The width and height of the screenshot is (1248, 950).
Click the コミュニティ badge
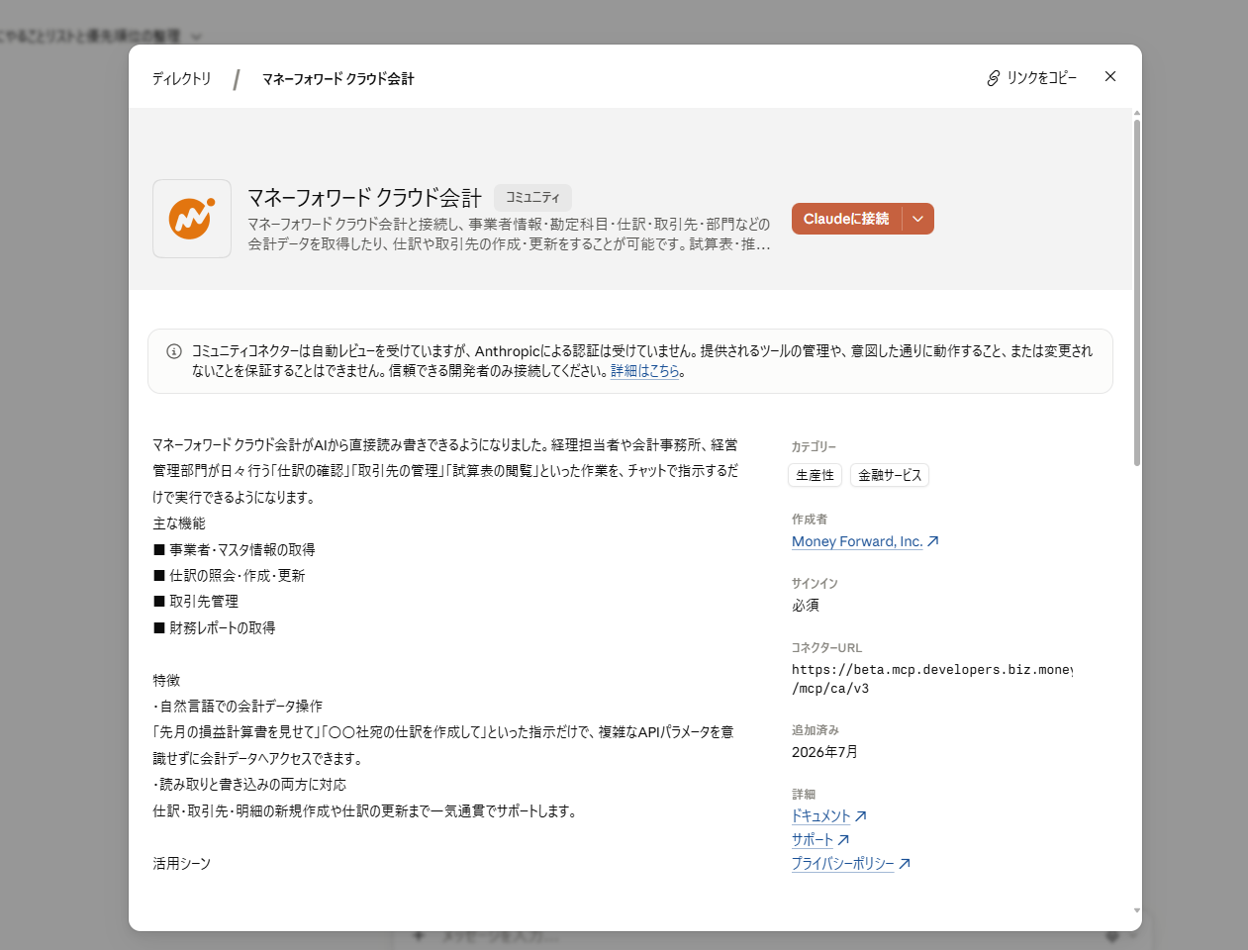coord(532,198)
